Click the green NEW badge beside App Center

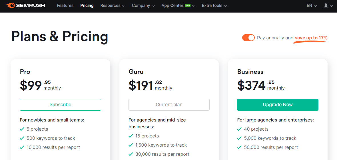tap(188, 6)
